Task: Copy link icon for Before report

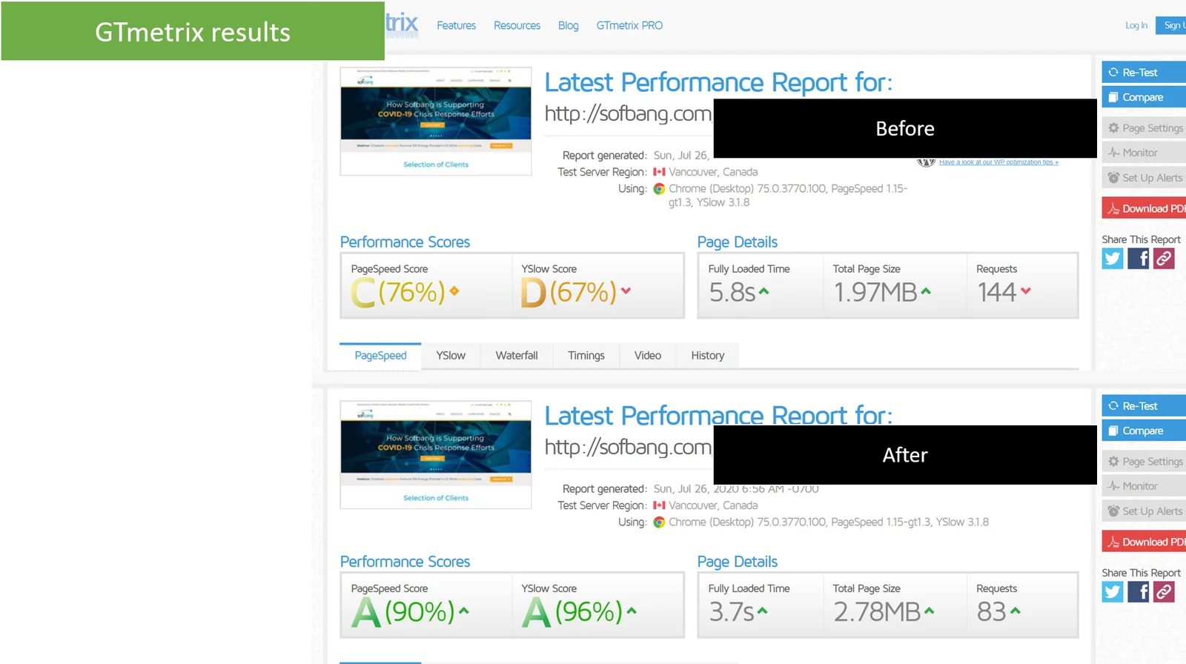Action: pos(1164,259)
